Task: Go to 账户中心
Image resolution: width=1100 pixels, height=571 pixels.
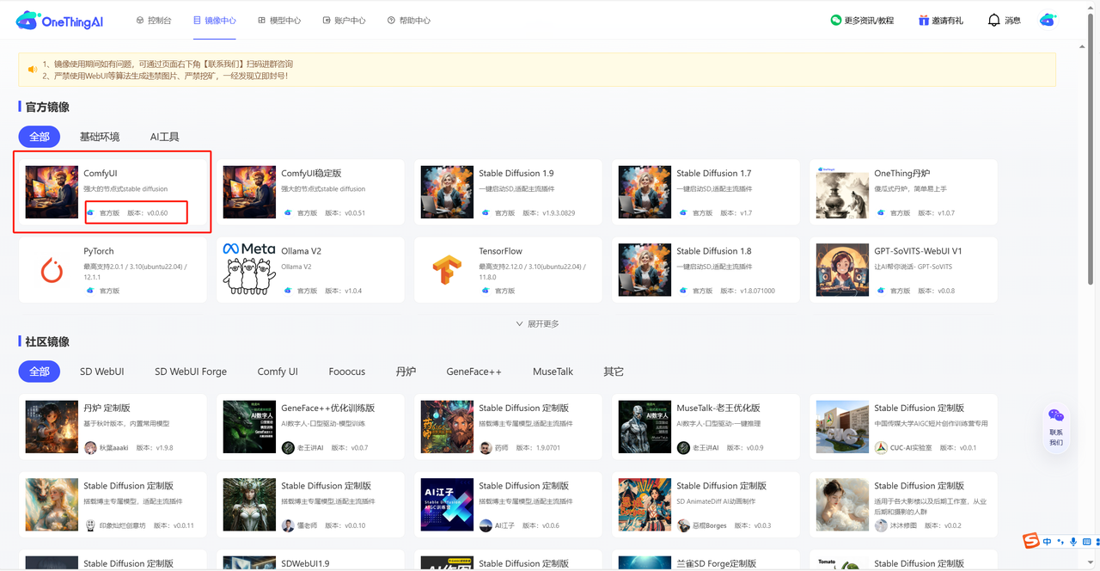Action: (344, 20)
